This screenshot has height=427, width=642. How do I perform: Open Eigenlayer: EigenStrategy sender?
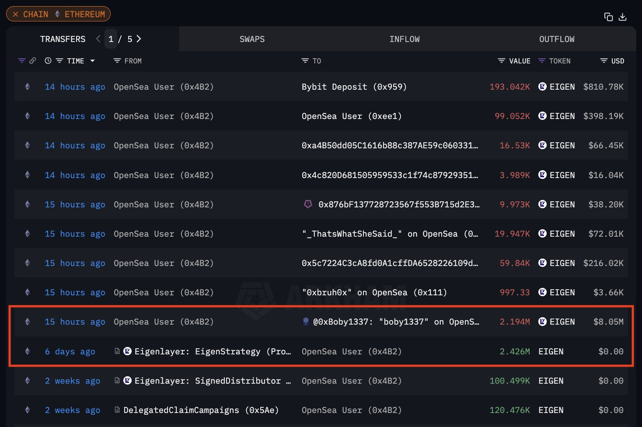click(213, 351)
